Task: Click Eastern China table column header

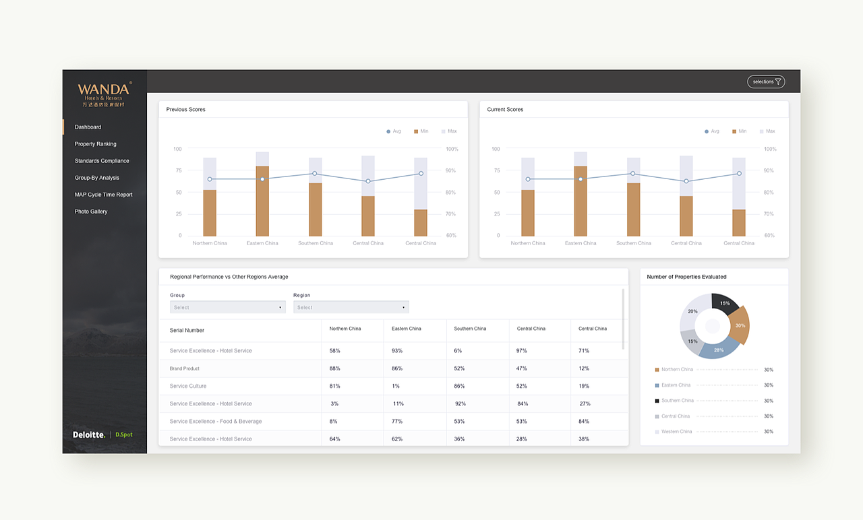Action: [407, 329]
